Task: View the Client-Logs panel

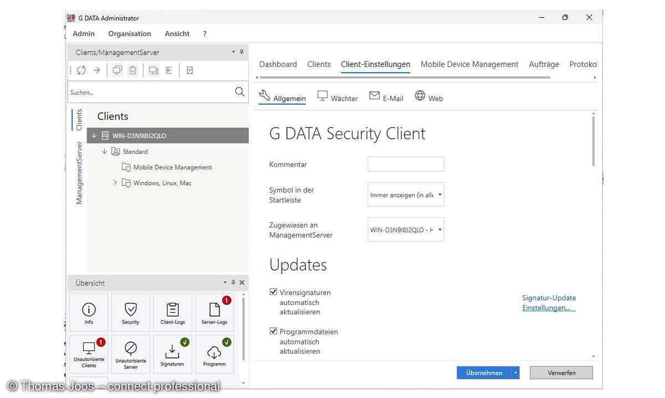Action: point(172,312)
